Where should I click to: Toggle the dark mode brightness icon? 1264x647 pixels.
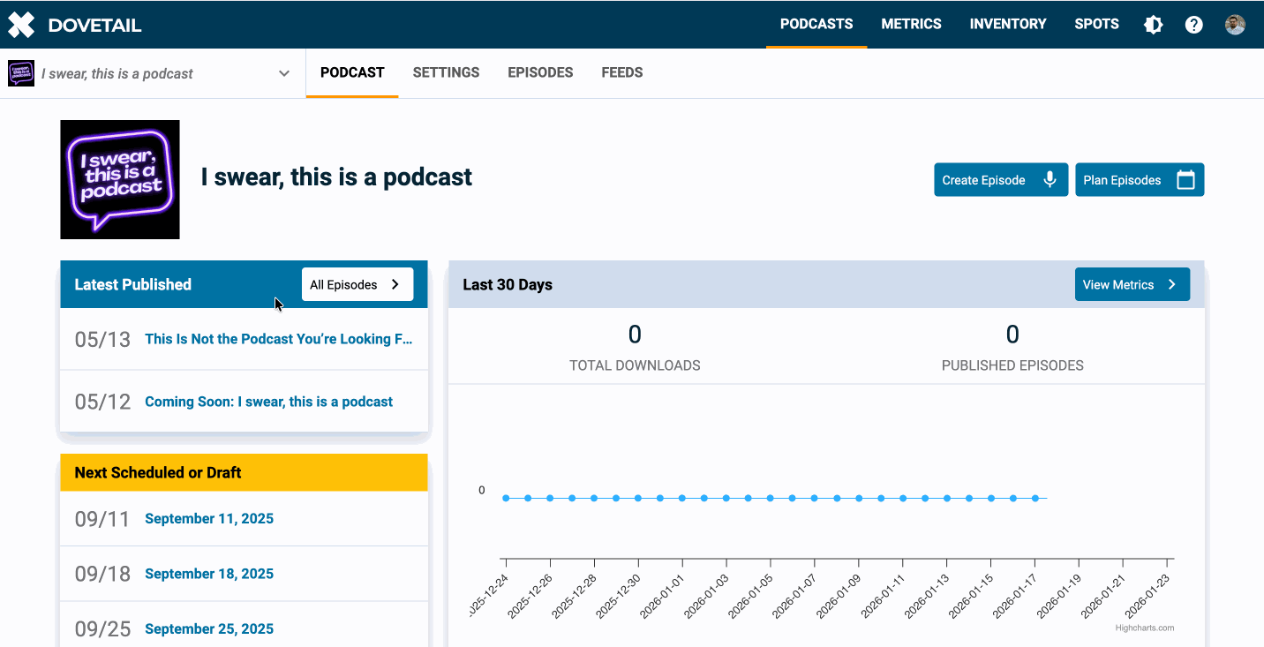[1153, 25]
